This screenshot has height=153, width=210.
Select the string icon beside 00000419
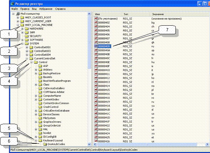pyautogui.click(x=96, y=102)
